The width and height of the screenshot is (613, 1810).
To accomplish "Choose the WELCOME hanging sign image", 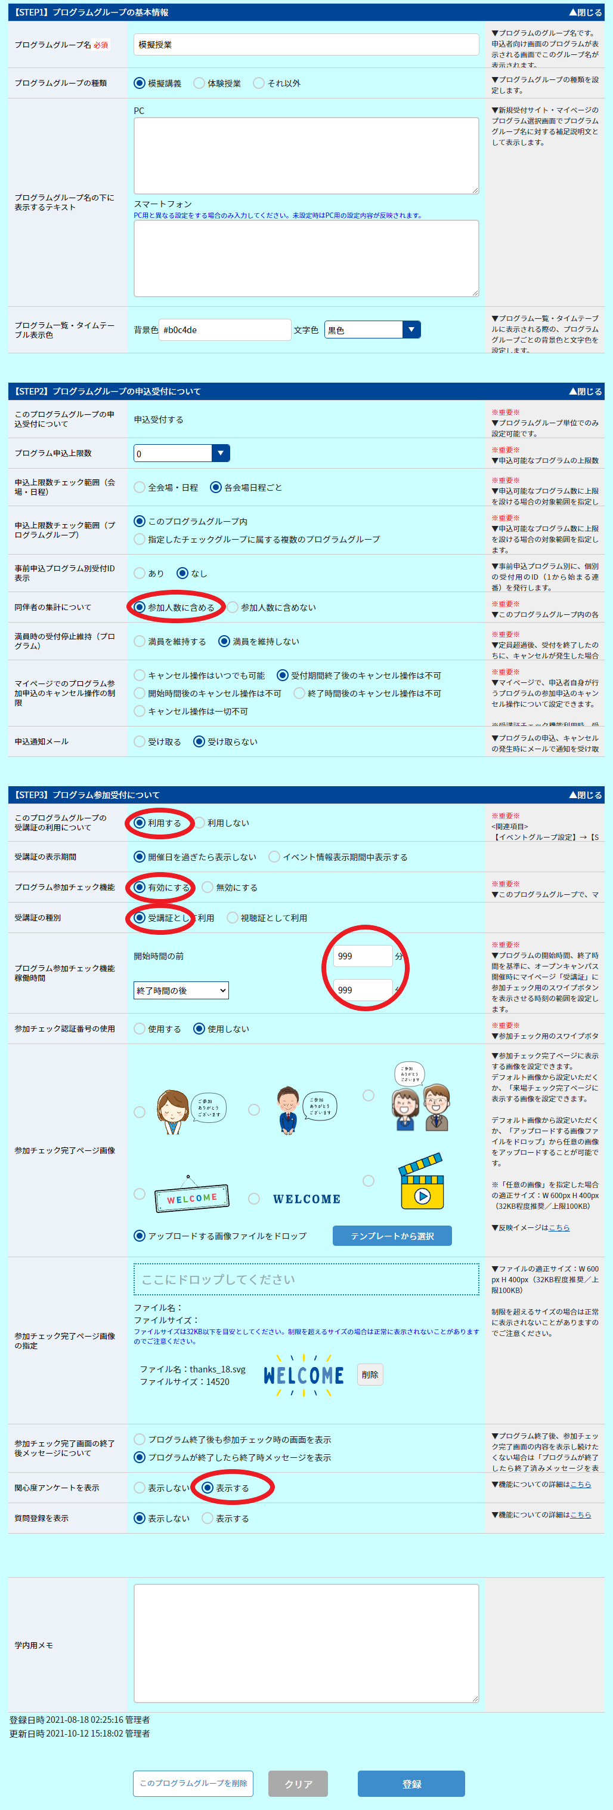I will 140,1194.
